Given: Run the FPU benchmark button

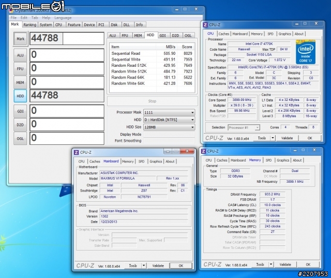Looking at the screenshot, I should [20, 69].
